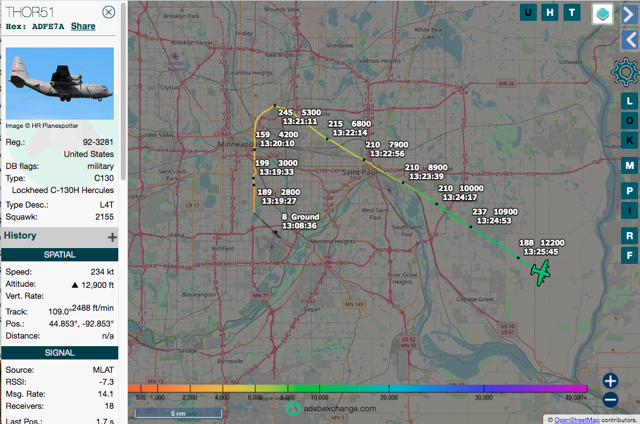This screenshot has width=640, height=424.
Task: Click the 5 nm map scale bar
Action: [178, 413]
